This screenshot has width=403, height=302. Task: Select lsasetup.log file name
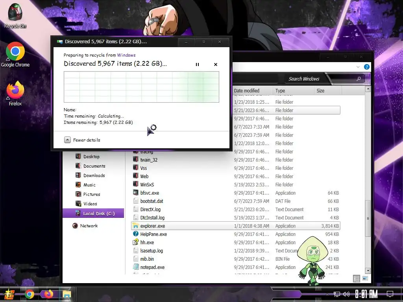[152, 250]
